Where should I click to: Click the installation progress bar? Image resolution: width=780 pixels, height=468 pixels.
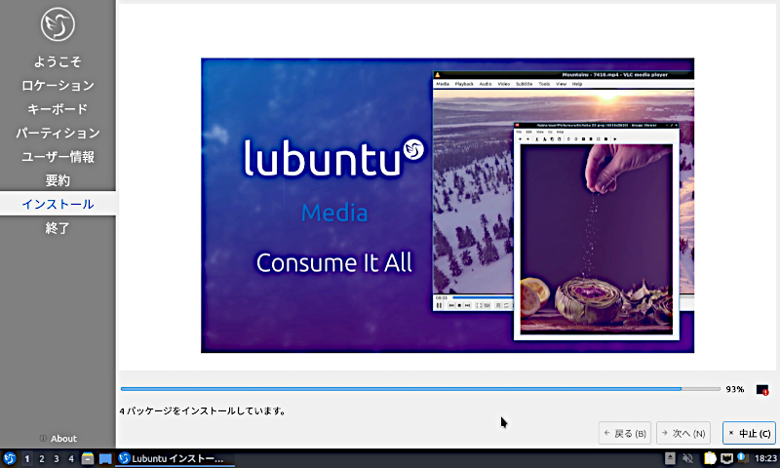coord(420,389)
